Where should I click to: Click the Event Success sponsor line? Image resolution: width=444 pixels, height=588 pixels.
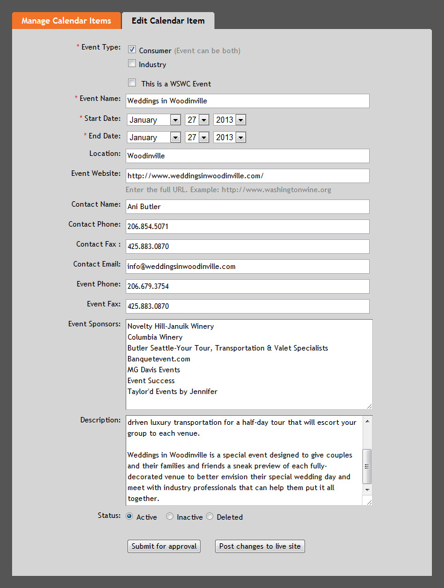[x=151, y=381]
